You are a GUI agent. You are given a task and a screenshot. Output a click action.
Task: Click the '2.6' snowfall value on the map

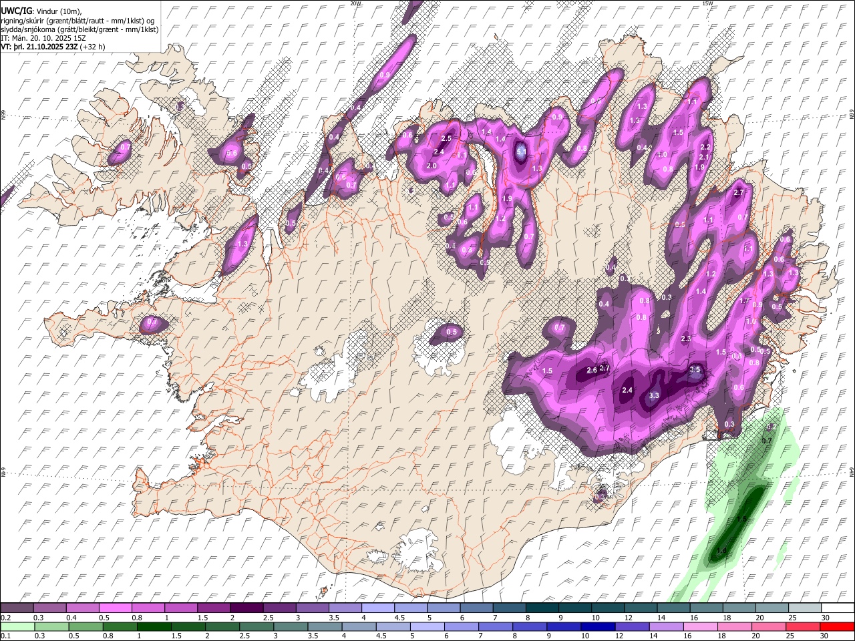(x=592, y=371)
